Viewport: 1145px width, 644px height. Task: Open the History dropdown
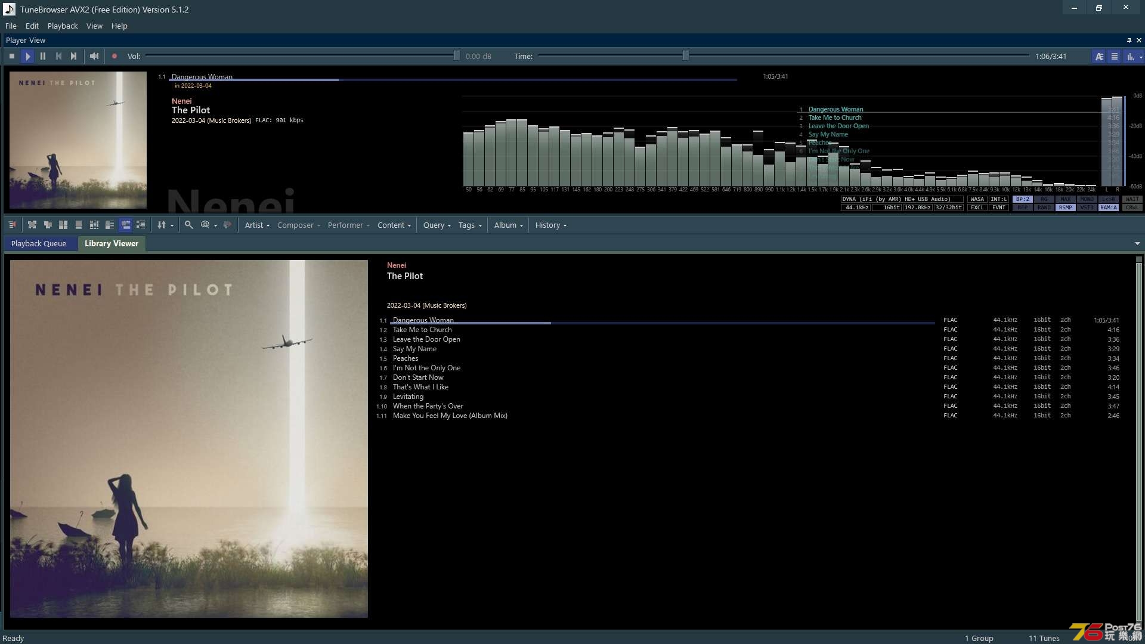tap(550, 225)
